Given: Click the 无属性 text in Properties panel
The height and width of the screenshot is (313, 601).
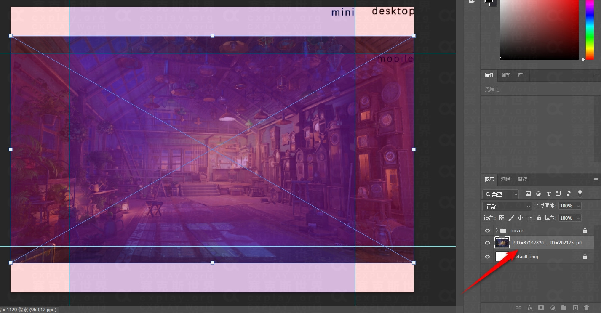Looking at the screenshot, I should click(x=492, y=89).
